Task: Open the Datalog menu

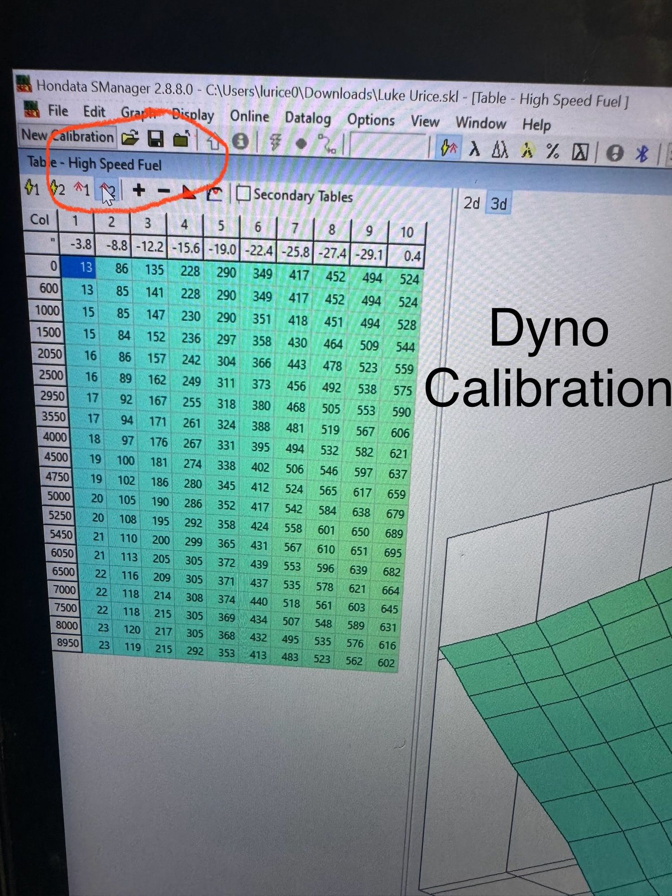Action: coord(308,118)
